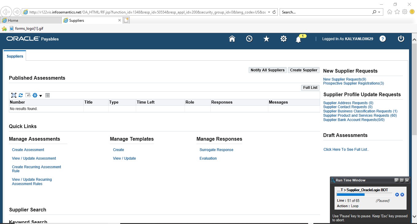Refresh the Published Assessments table

(21, 95)
